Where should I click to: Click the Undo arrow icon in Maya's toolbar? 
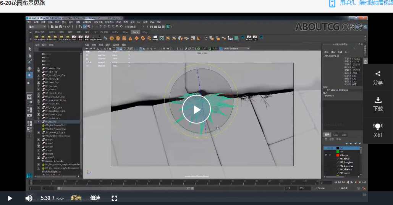tap(65, 27)
